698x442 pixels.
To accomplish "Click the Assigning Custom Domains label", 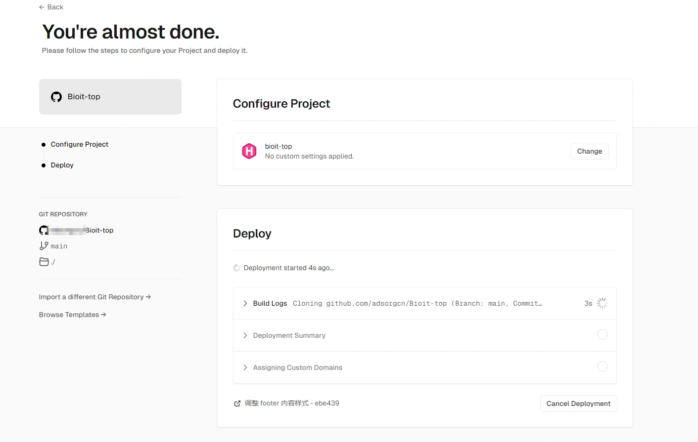I will click(297, 367).
